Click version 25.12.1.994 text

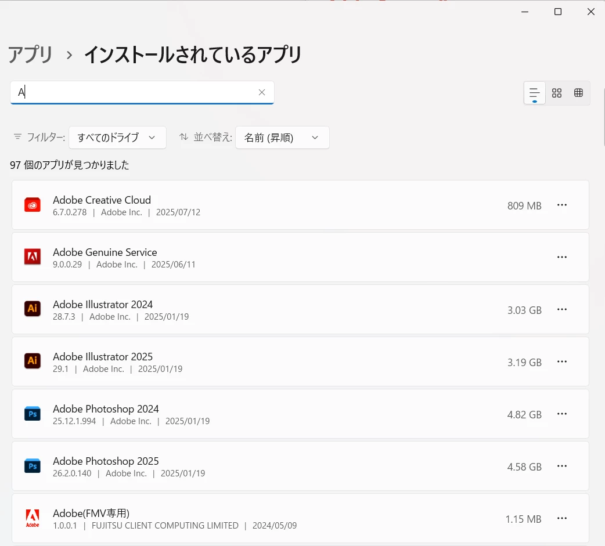(x=74, y=421)
